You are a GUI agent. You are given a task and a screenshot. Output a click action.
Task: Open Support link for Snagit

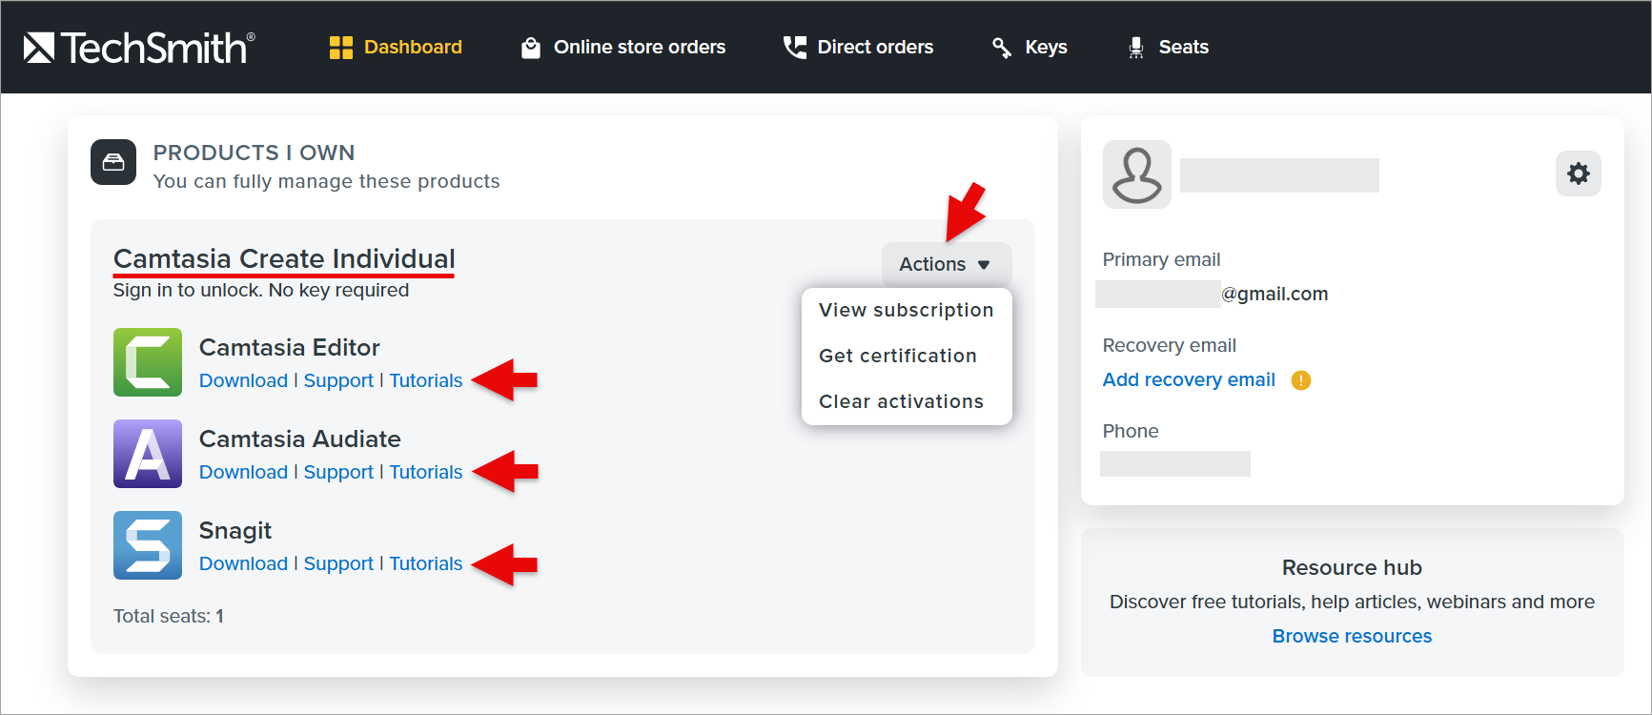pos(338,563)
